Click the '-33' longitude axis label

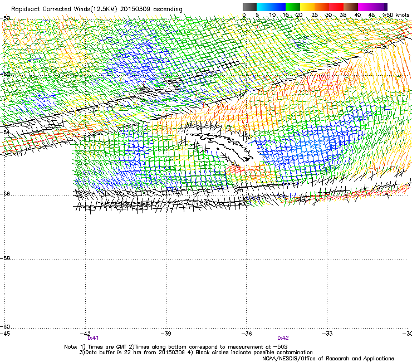coord(327,334)
